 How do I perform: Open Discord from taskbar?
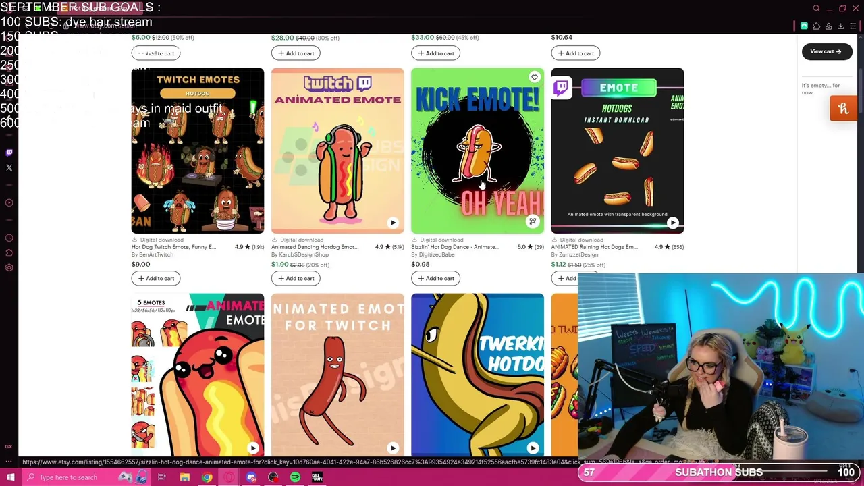[251, 477]
